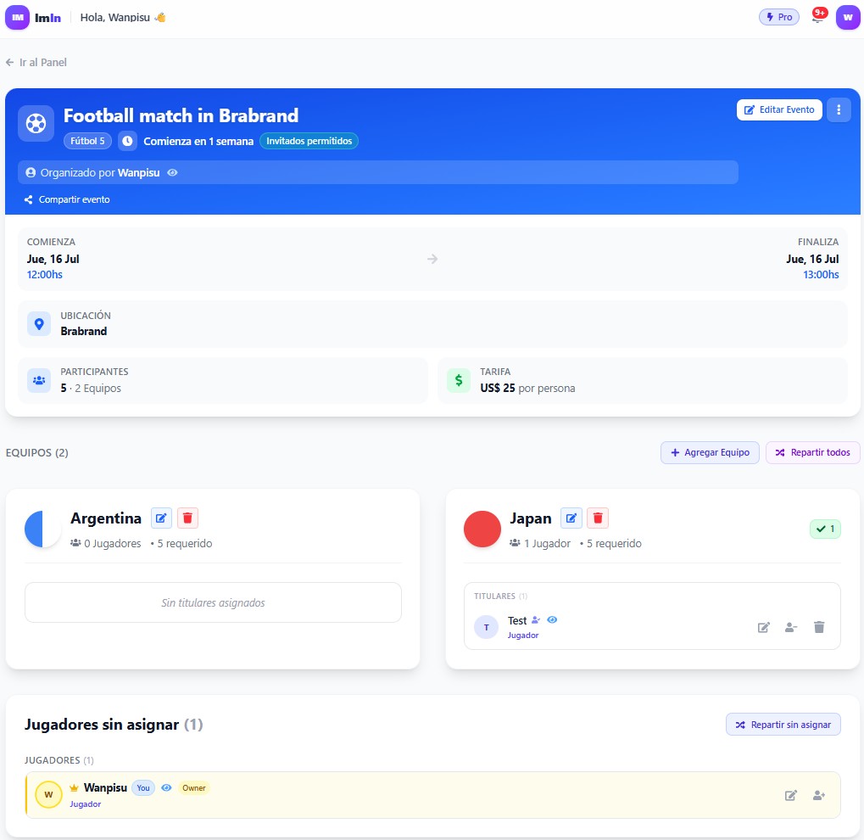Delete the Argentina team
Screen dimensions: 864x840
187,518
